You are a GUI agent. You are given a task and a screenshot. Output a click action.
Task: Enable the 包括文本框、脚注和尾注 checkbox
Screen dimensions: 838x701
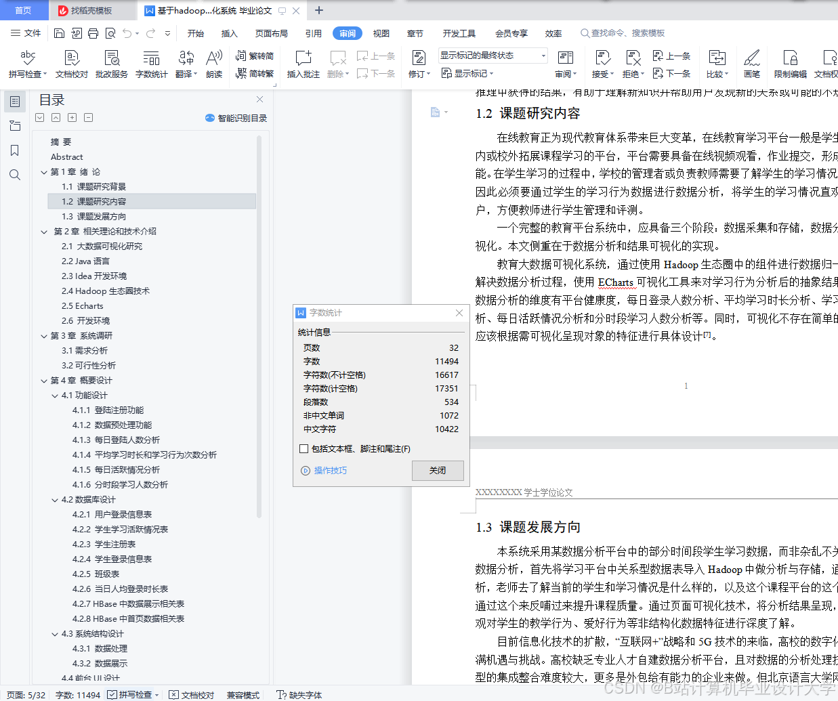(x=303, y=448)
